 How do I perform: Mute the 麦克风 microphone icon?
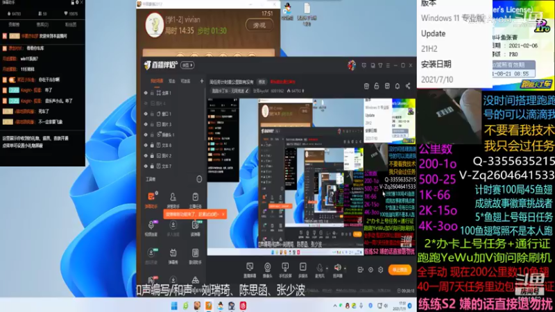point(320,268)
